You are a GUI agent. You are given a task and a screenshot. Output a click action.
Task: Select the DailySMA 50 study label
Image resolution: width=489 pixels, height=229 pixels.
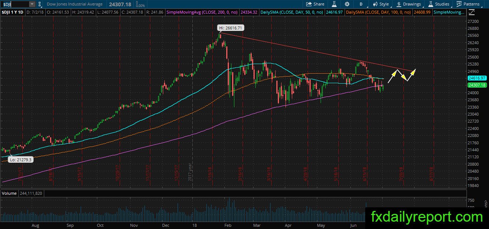291,12
